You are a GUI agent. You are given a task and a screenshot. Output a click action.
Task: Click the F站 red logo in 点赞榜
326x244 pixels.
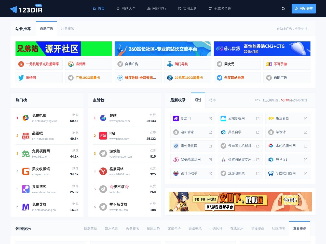[x=103, y=136]
